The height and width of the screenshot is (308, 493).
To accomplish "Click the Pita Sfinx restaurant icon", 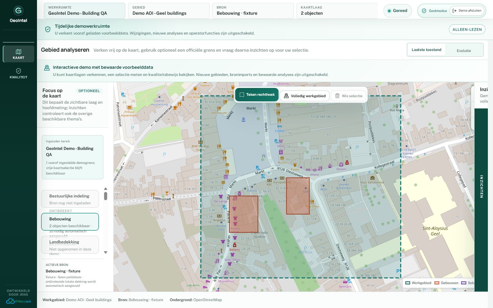I will [312, 202].
